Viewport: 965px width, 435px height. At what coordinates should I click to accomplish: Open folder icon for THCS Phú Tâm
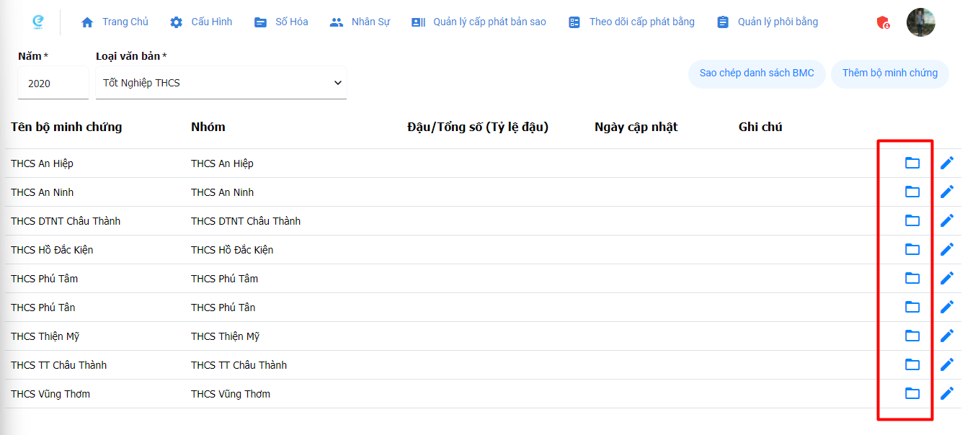(912, 278)
